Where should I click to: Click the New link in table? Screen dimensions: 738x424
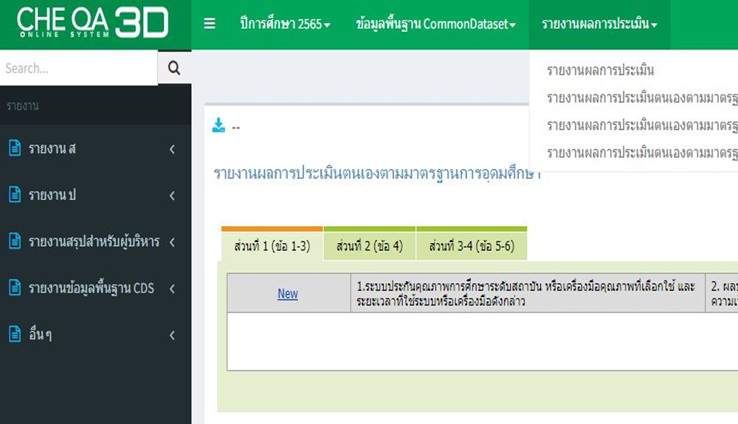[288, 293]
